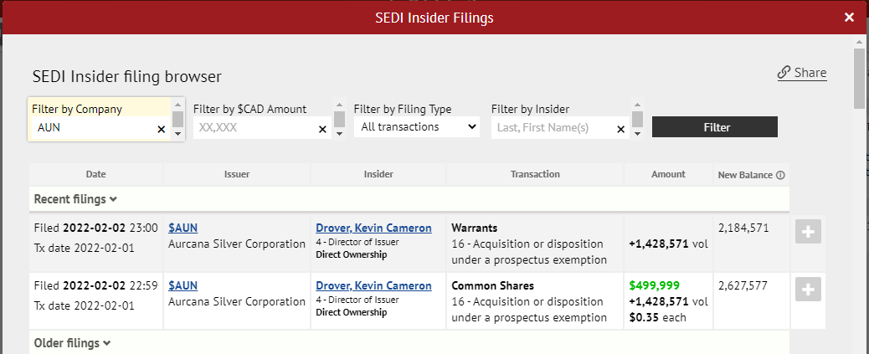Expand the Common Shares filing row plus
This screenshot has width=869, height=354.
[808, 290]
